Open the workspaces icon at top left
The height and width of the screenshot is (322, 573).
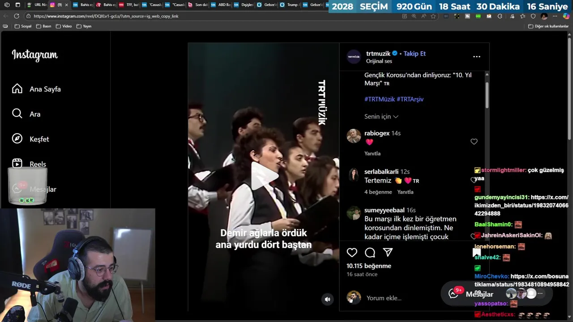click(x=7, y=5)
